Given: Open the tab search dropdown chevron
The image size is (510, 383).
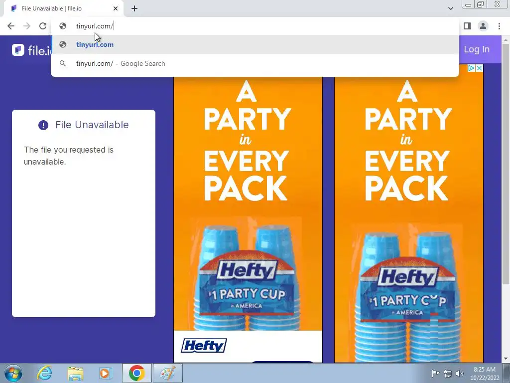Looking at the screenshot, I should pos(450,8).
